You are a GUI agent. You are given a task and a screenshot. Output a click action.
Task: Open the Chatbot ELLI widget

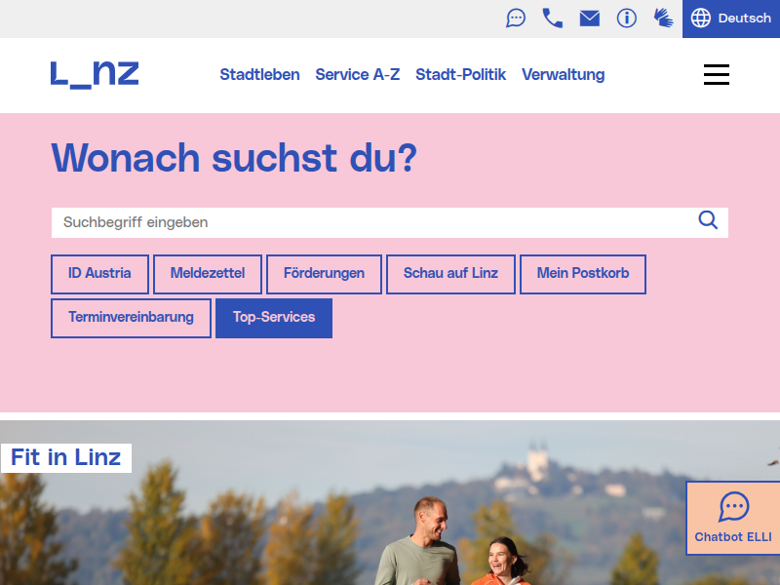tap(733, 518)
